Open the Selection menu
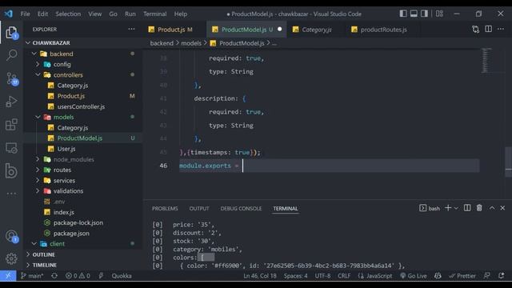Viewport: 512px width, 288px height. click(x=68, y=14)
